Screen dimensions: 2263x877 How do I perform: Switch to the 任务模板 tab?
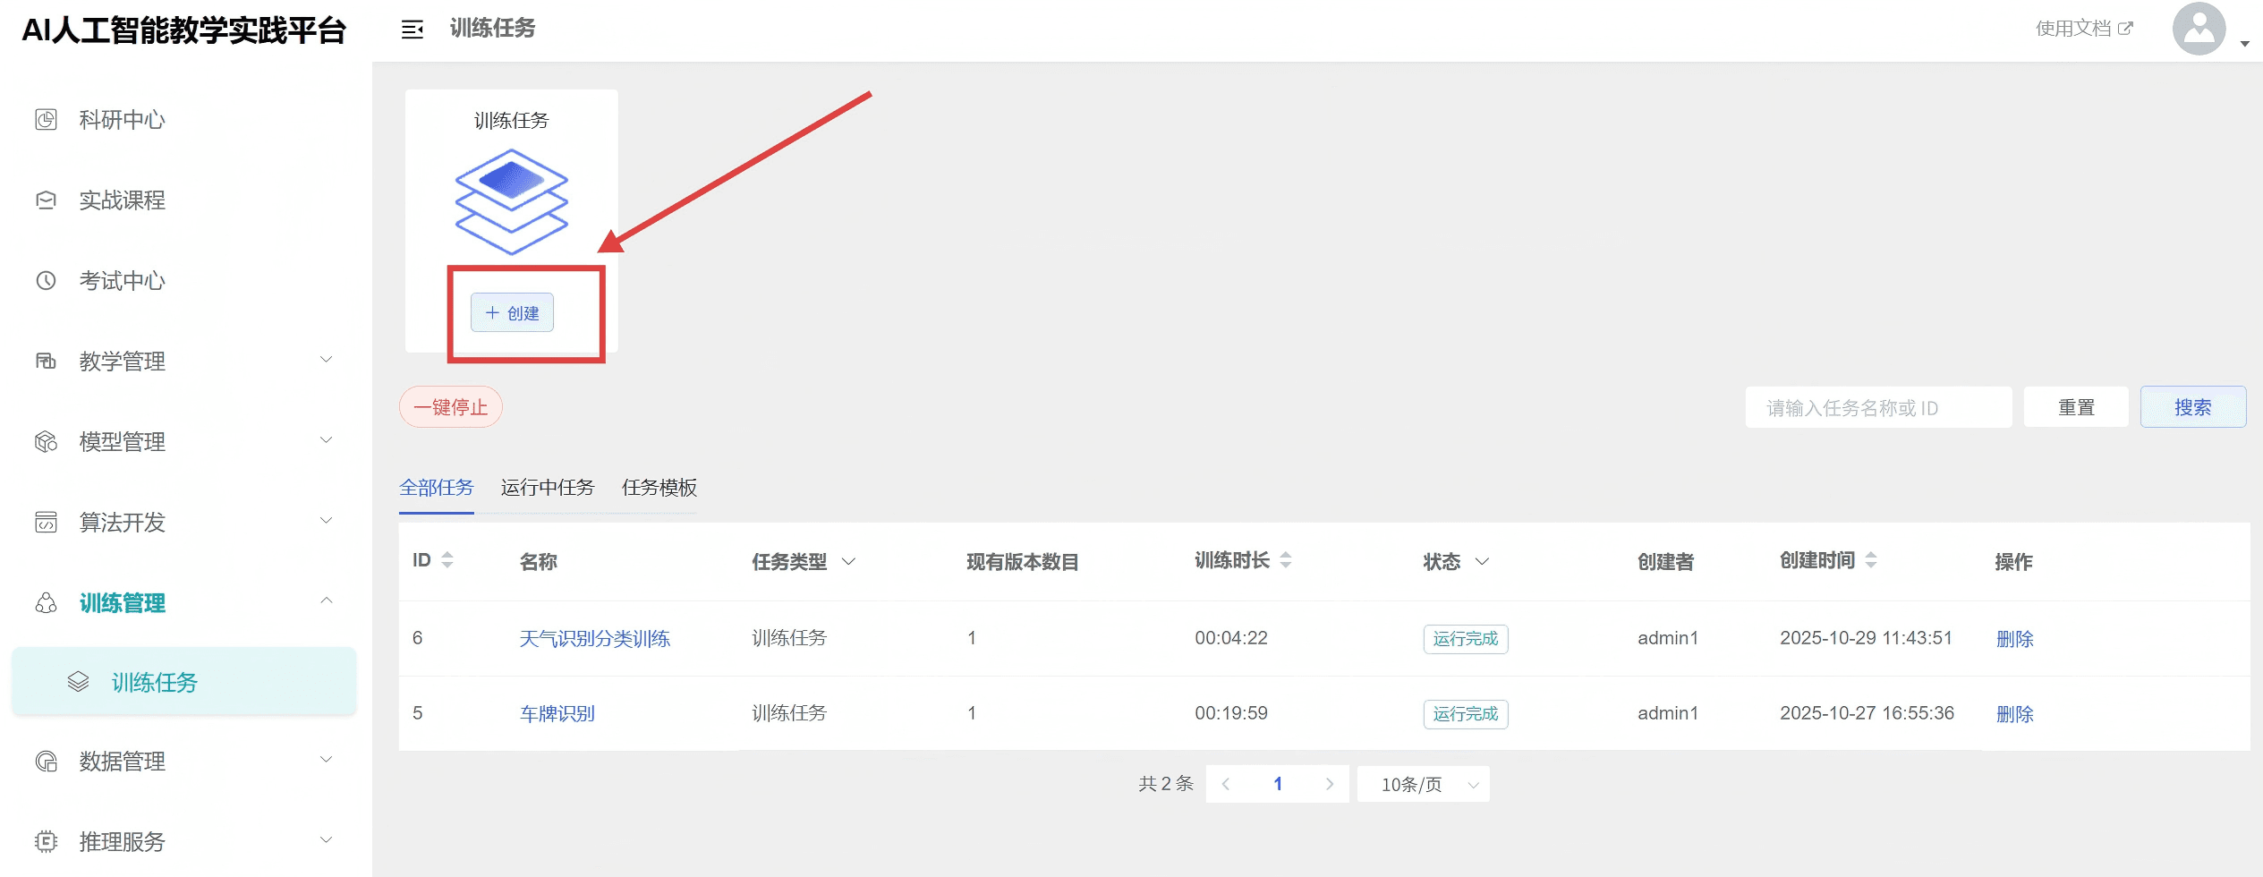[659, 488]
